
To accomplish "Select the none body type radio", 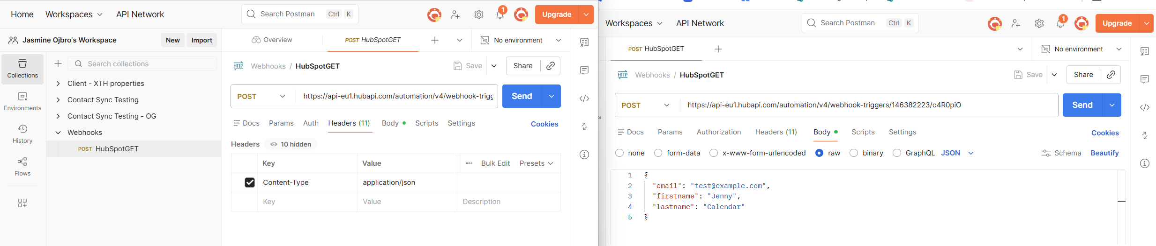I will [x=619, y=153].
